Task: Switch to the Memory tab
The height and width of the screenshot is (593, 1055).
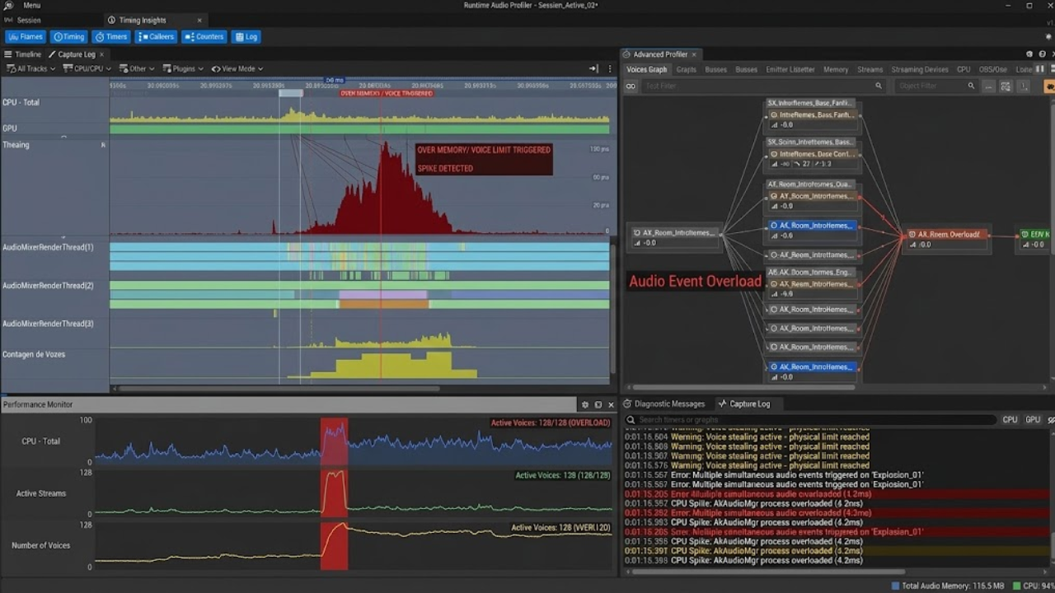Action: 836,70
